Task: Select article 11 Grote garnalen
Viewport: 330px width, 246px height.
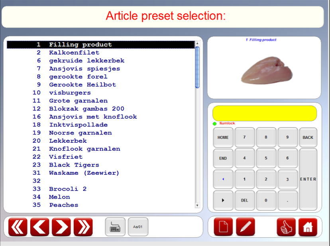Action: 101,101
